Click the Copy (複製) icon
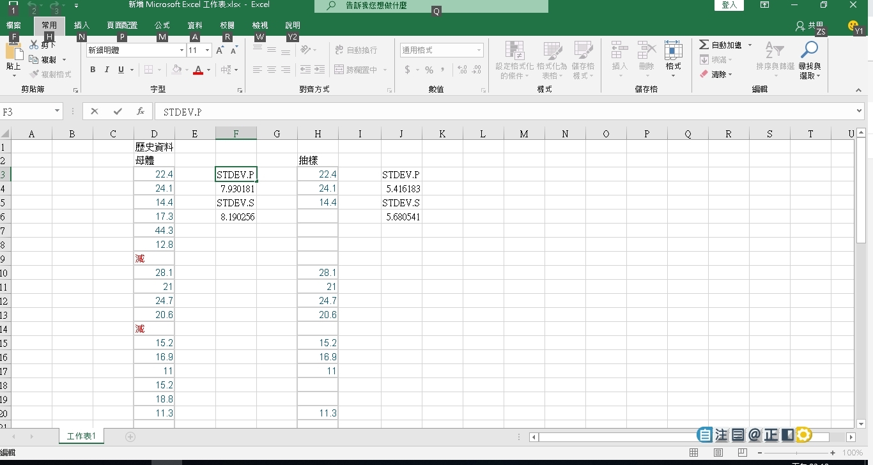 (34, 59)
